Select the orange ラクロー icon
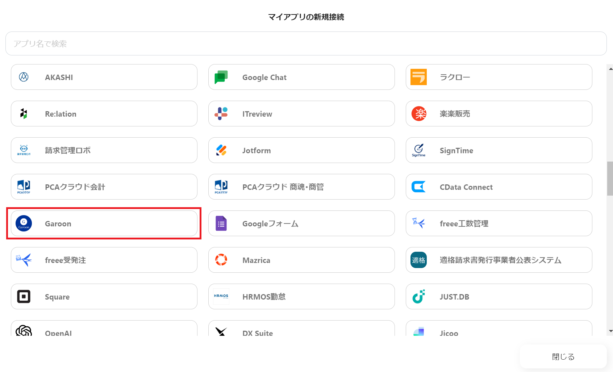613x372 pixels. click(418, 77)
